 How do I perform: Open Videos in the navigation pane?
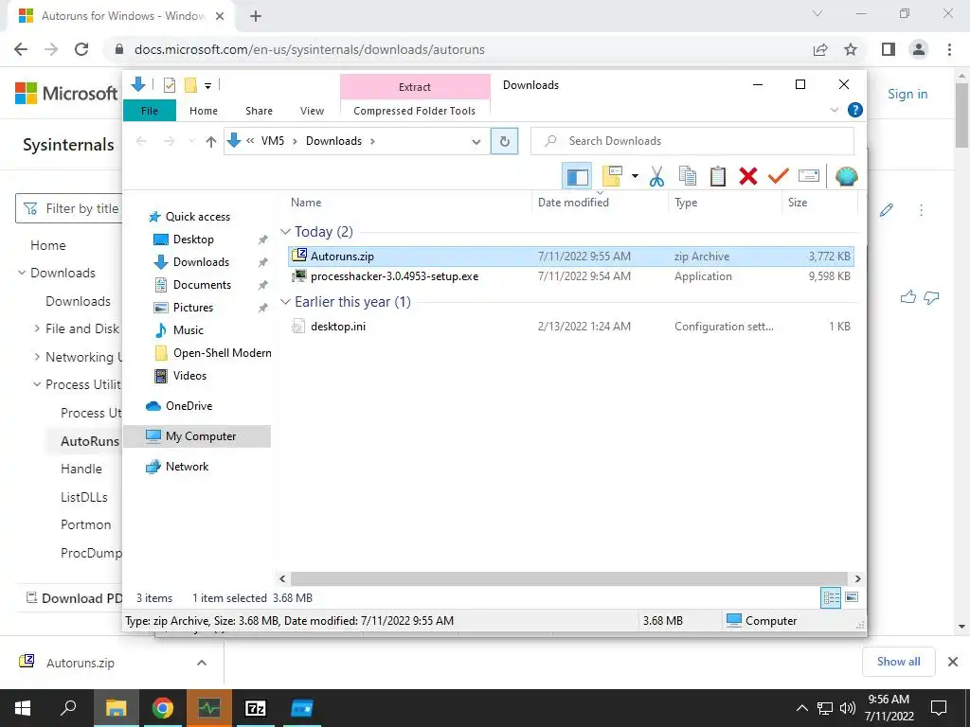coord(189,376)
